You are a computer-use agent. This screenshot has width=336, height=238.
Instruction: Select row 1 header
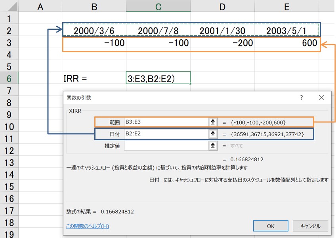pos(9,18)
